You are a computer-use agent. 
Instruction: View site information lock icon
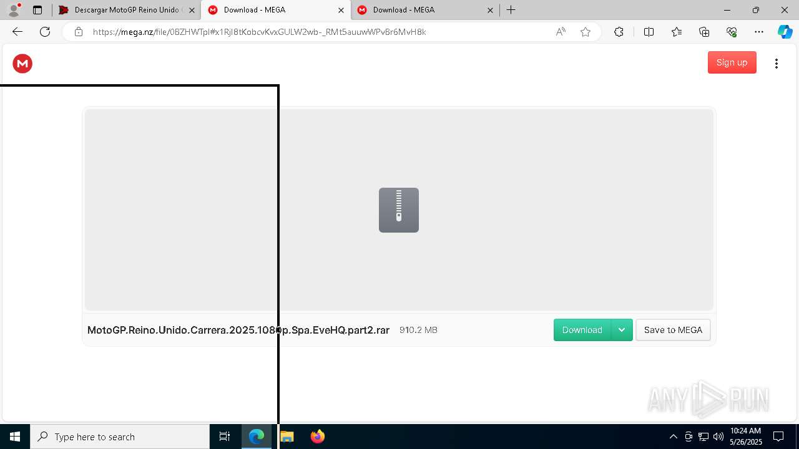point(79,32)
